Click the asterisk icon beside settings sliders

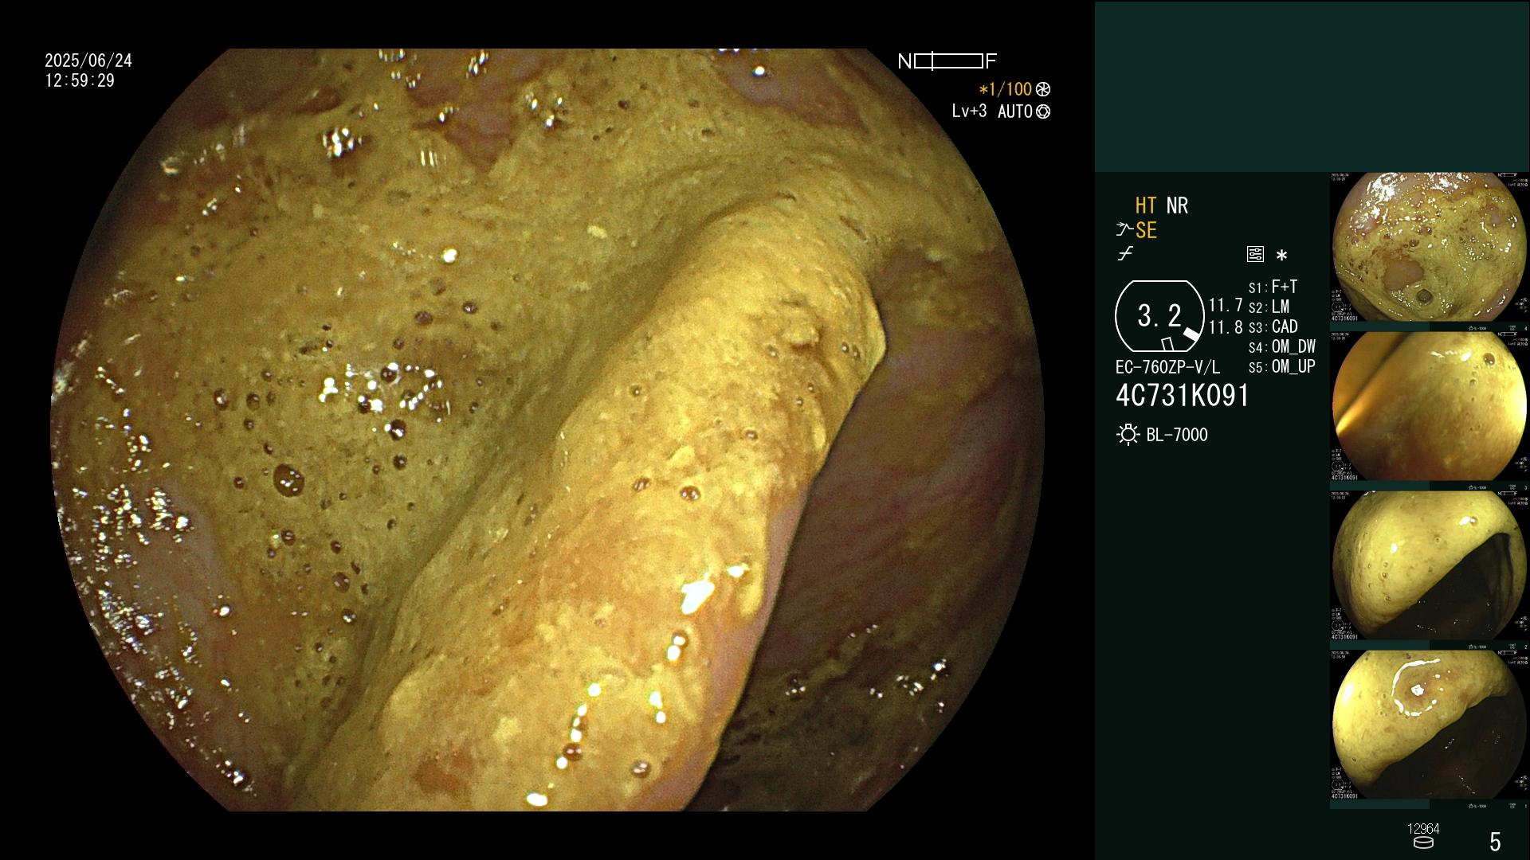tap(1281, 255)
